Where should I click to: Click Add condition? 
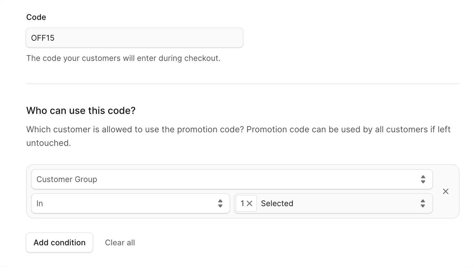coord(59,243)
